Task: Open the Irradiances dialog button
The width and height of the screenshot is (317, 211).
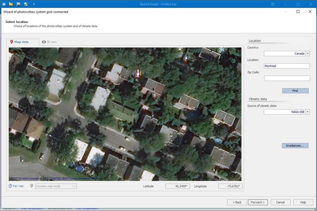Action: pyautogui.click(x=295, y=146)
